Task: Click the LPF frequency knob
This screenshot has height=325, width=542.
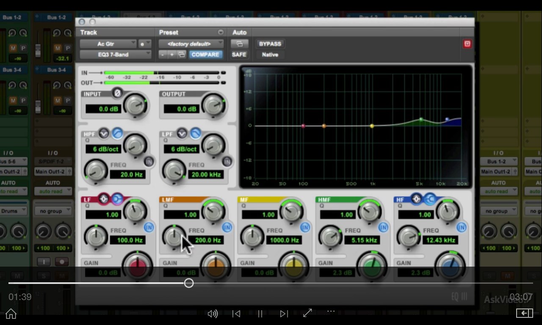Action: pos(174,171)
